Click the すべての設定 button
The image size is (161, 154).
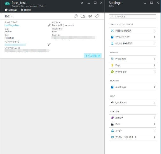tap(93, 56)
